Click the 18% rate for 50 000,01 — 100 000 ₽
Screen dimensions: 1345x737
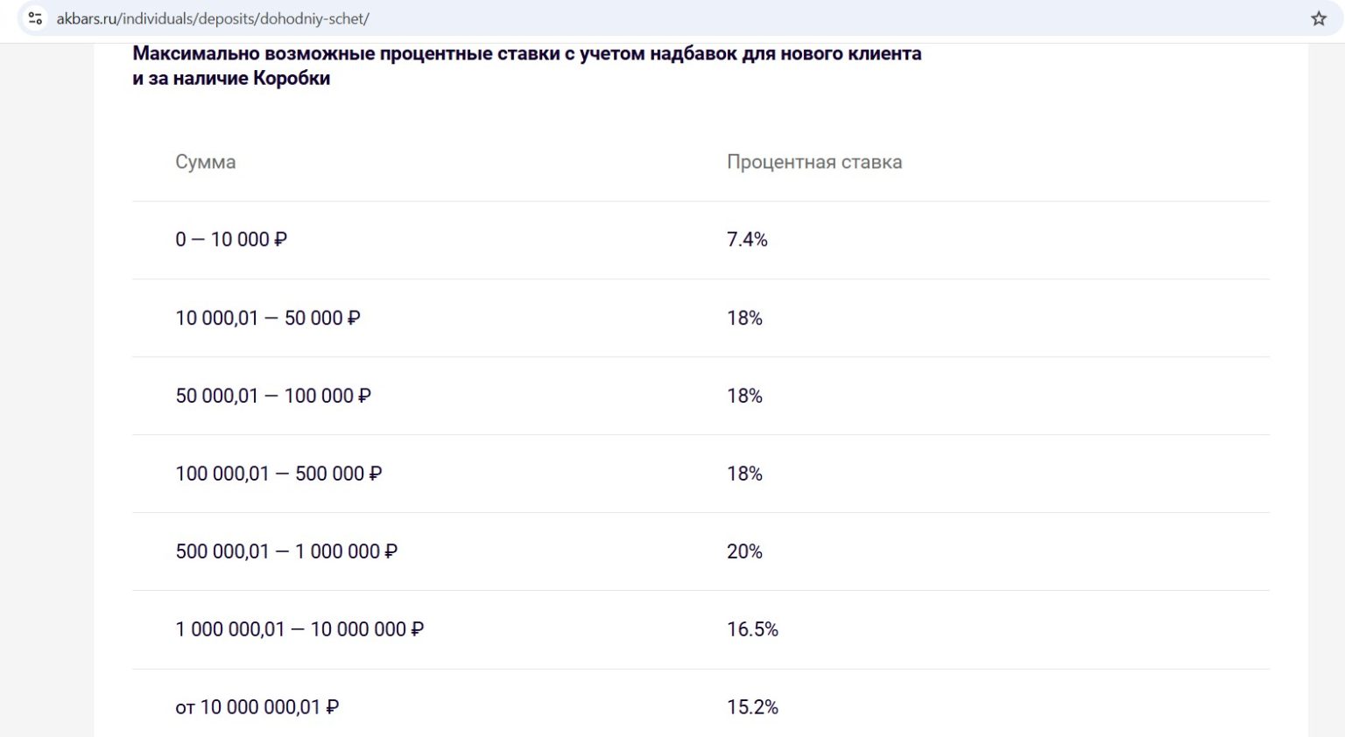pyautogui.click(x=744, y=396)
